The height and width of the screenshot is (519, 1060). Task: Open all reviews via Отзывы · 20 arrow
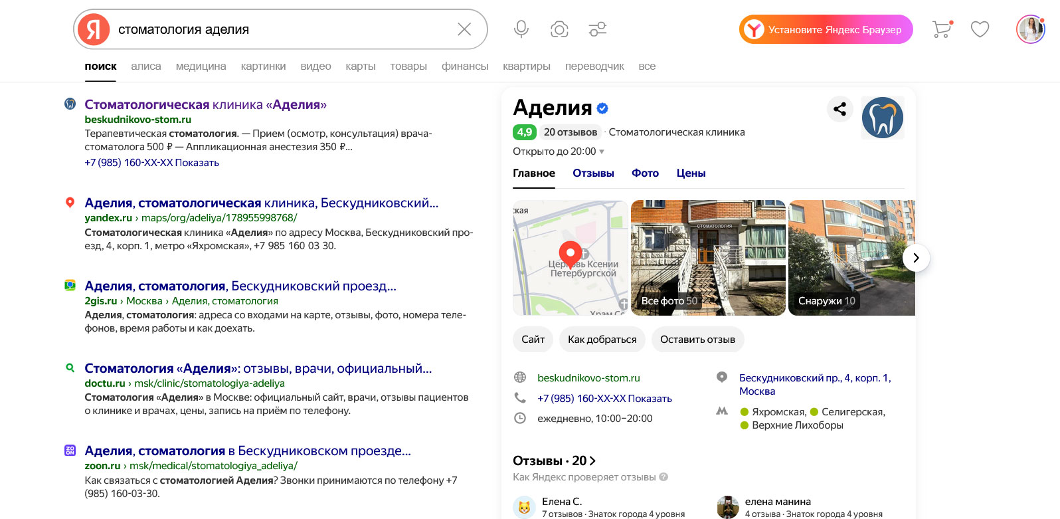pos(554,461)
